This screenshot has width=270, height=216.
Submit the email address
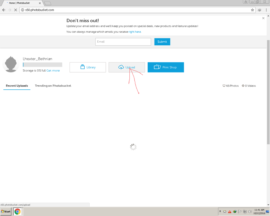pos(162,42)
